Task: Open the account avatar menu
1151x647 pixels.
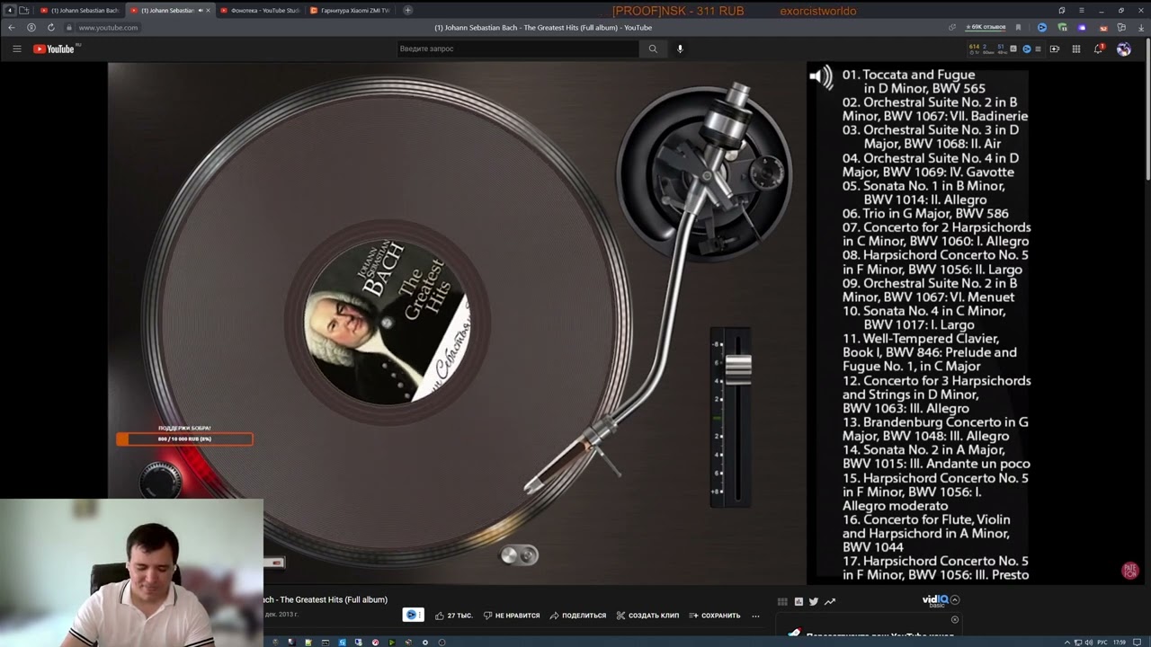Action: [x=1124, y=49]
